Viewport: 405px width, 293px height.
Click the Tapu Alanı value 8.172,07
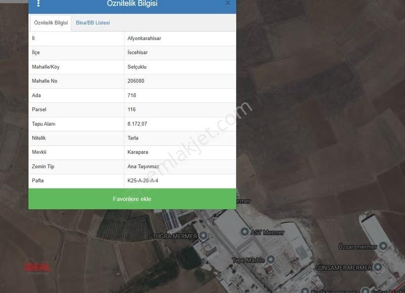pyautogui.click(x=137, y=124)
